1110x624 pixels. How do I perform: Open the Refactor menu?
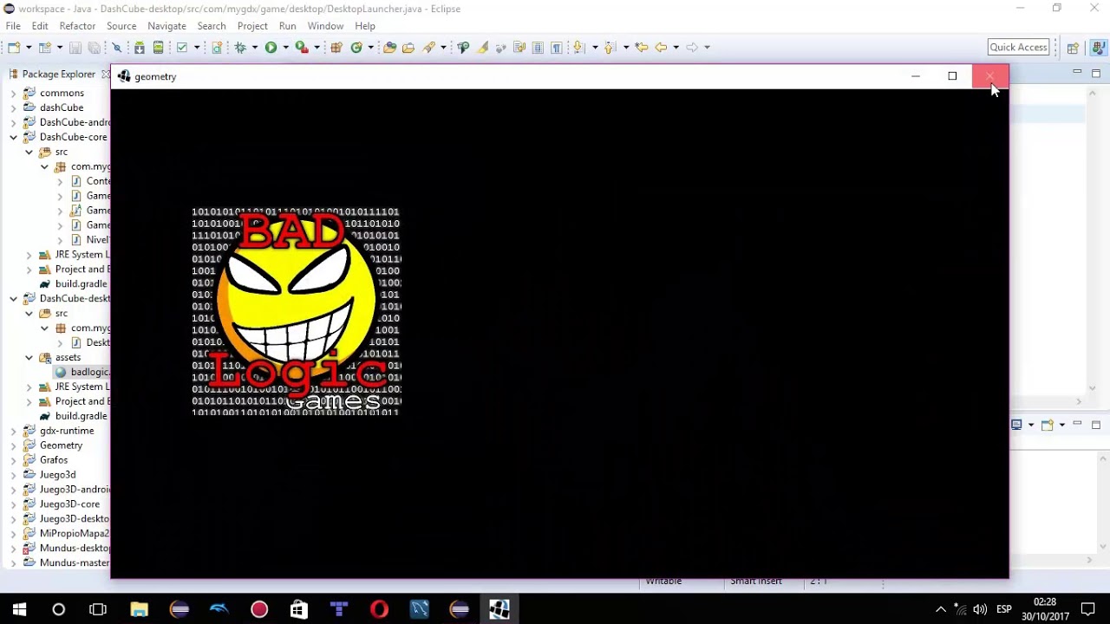pyautogui.click(x=77, y=26)
